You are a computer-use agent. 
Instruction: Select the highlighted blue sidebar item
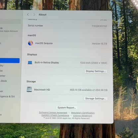[10, 61]
